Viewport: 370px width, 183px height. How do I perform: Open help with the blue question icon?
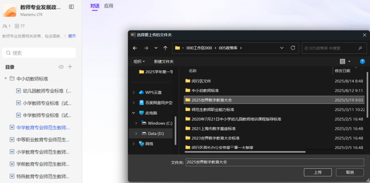(x=362, y=62)
